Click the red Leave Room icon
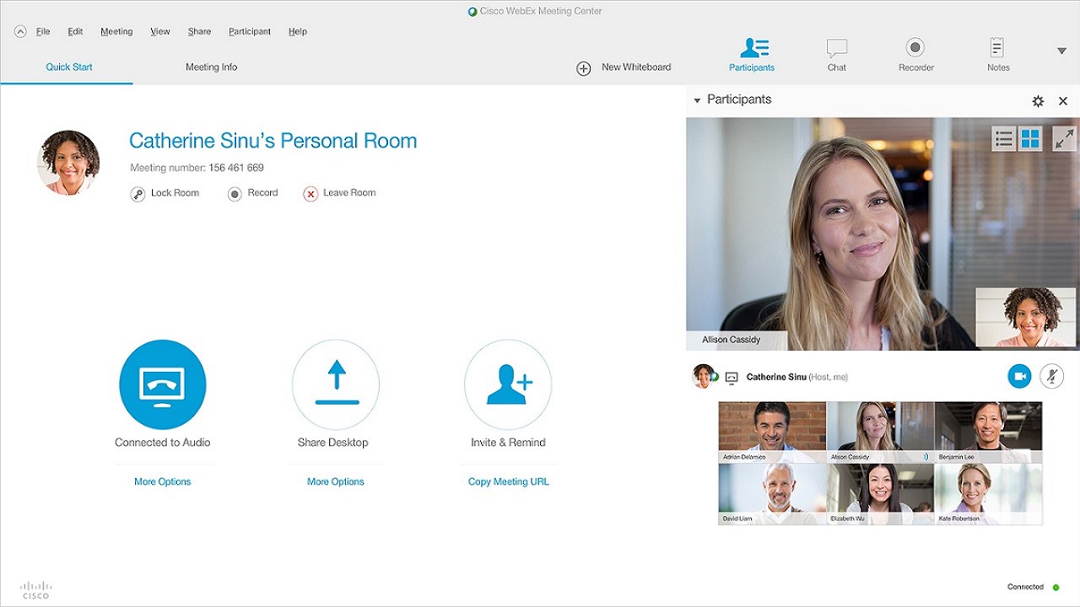The height and width of the screenshot is (607, 1080). tap(310, 194)
